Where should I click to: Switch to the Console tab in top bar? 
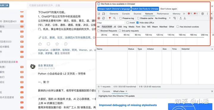[x=126, y=14]
